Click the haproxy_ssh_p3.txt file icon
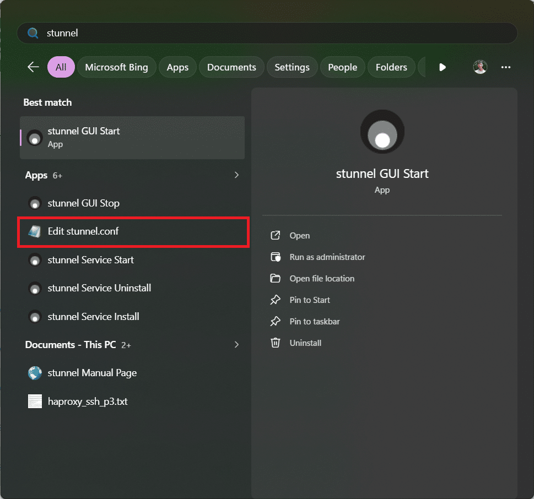Image resolution: width=534 pixels, height=499 pixels. pos(35,402)
